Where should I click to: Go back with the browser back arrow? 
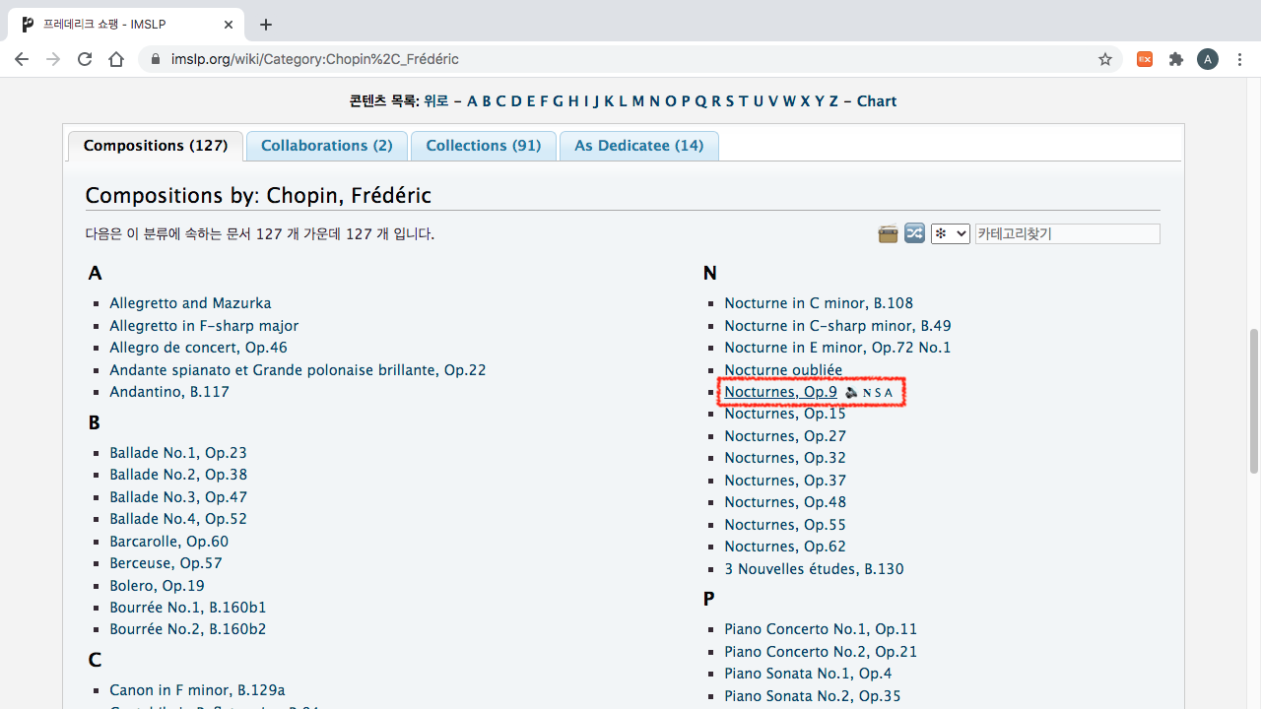pyautogui.click(x=22, y=59)
